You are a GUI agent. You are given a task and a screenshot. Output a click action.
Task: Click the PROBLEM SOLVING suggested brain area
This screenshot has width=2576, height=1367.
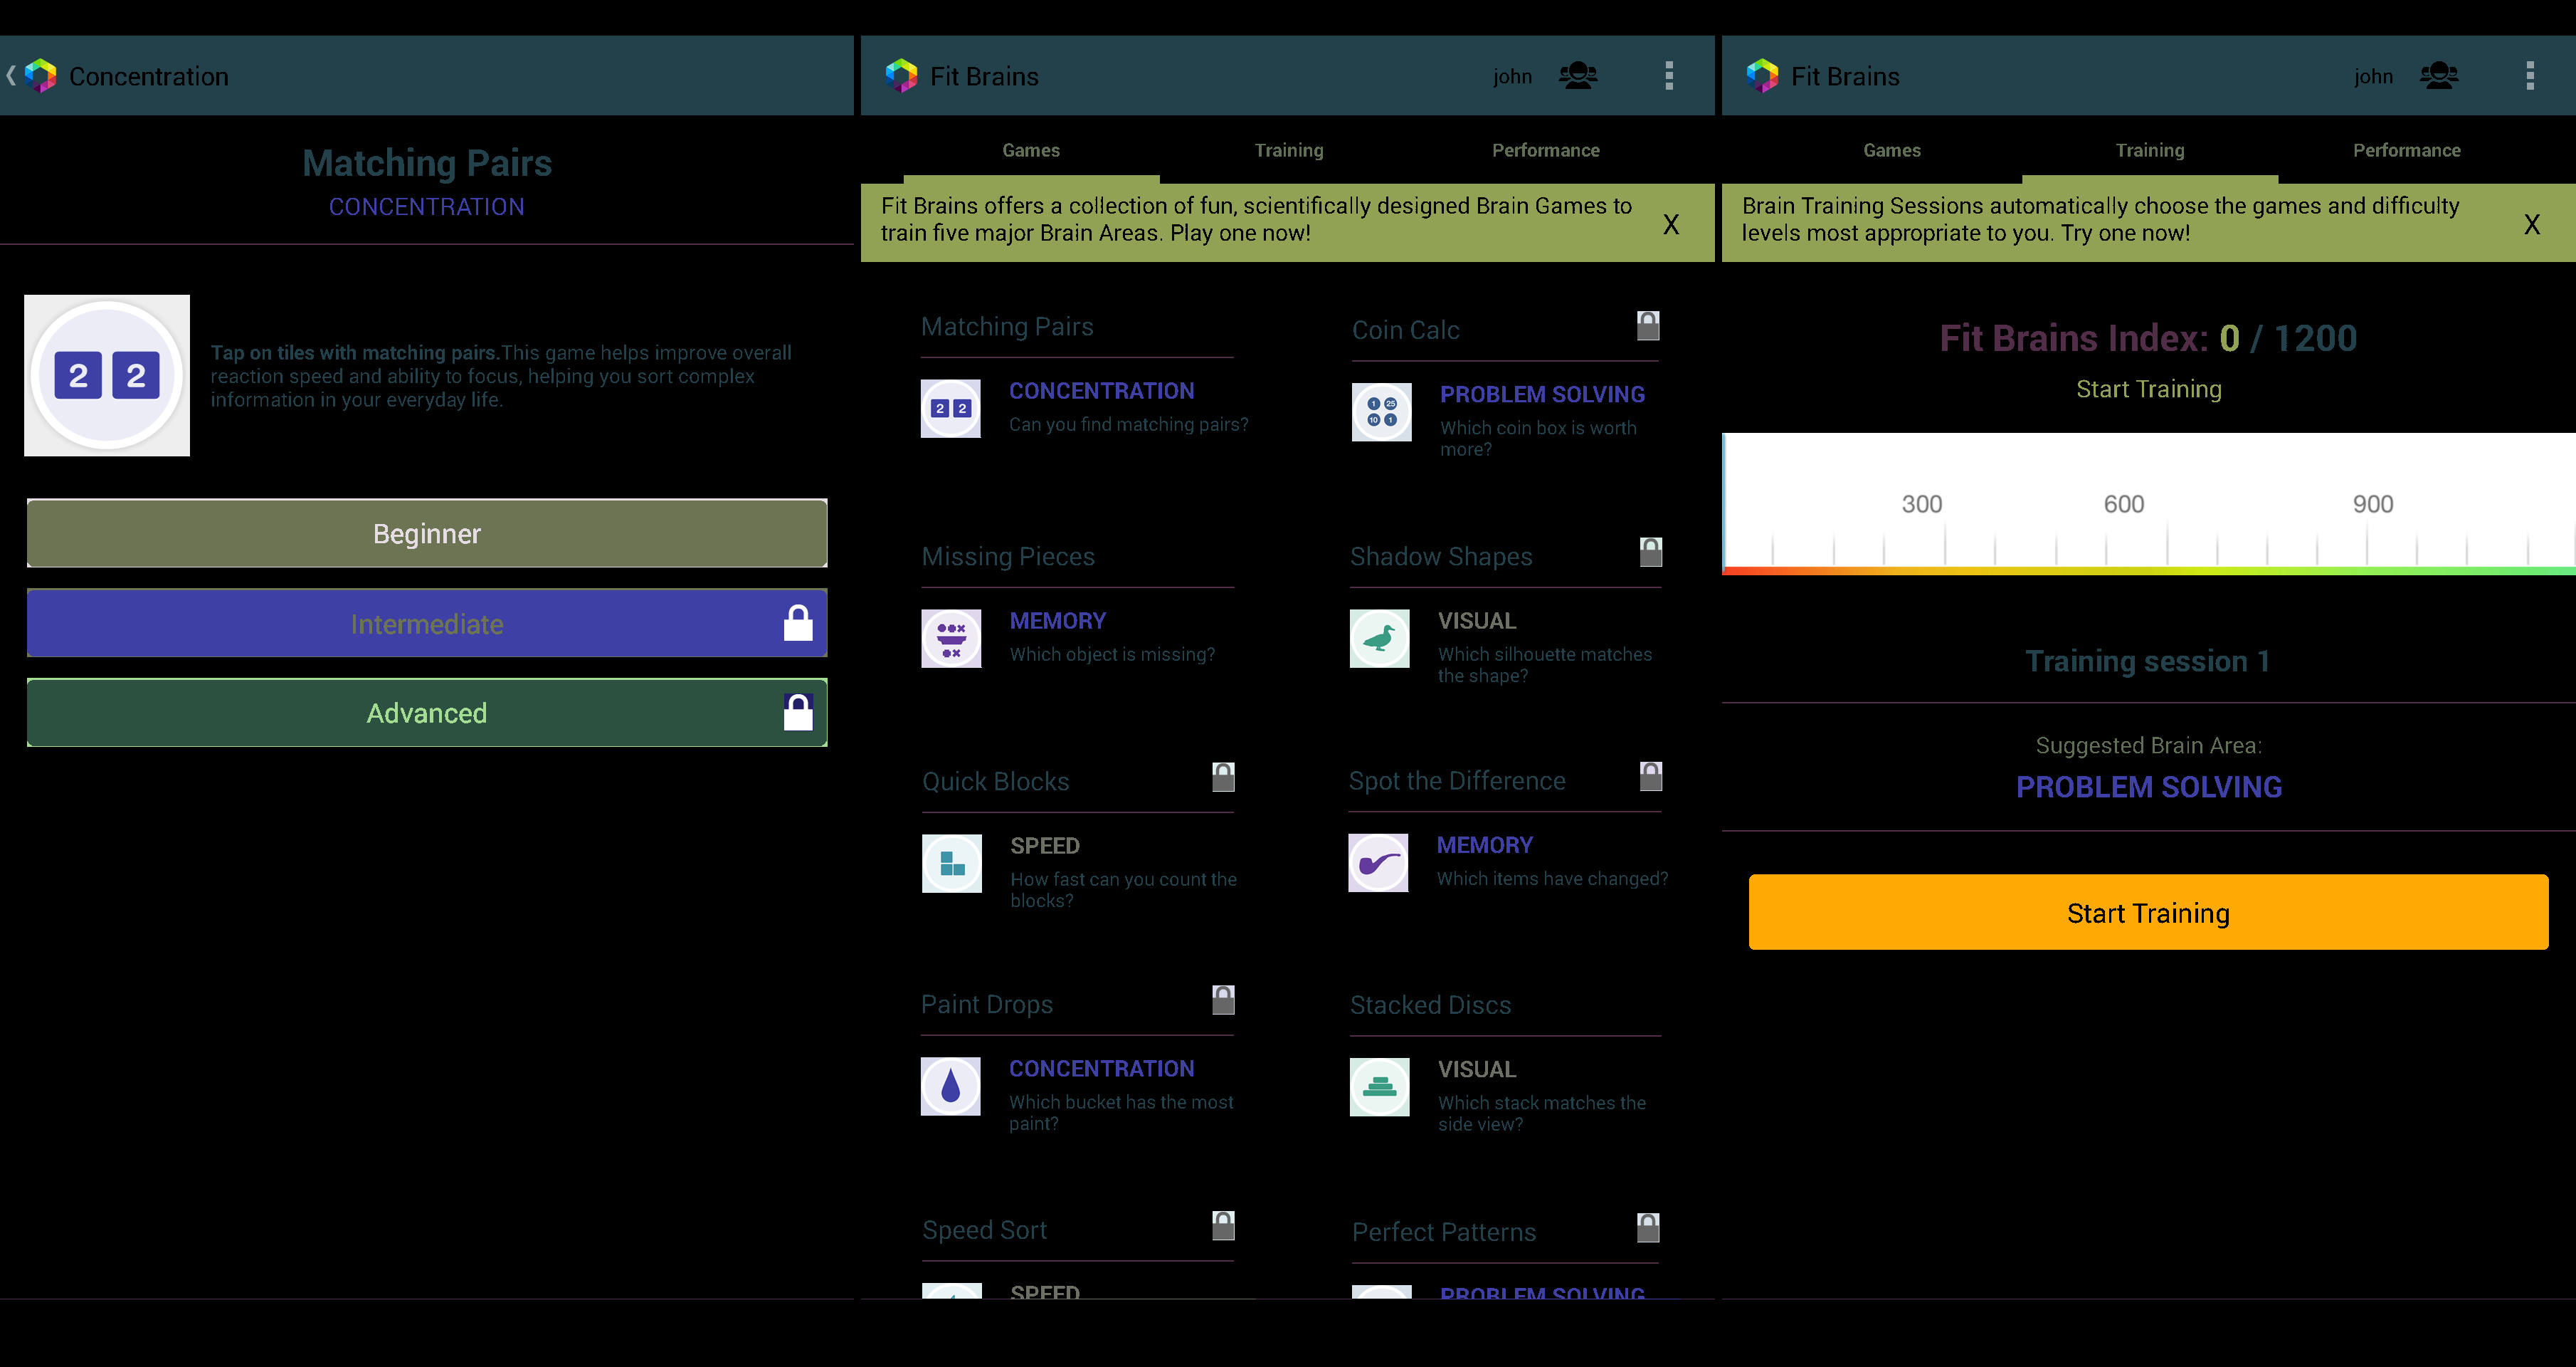point(2149,787)
